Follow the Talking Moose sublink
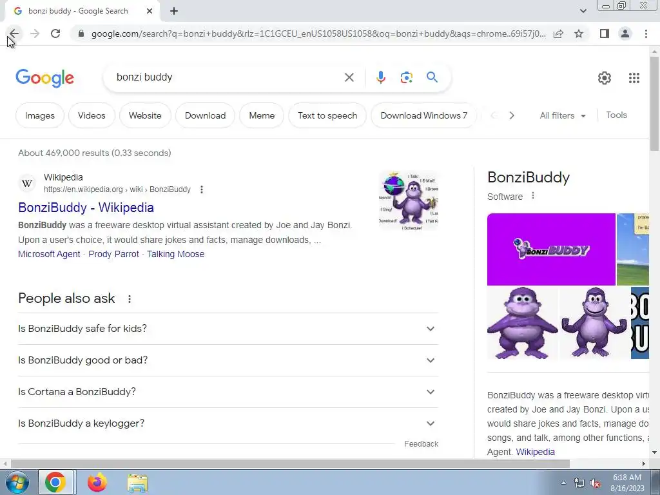The image size is (660, 495). click(x=175, y=254)
